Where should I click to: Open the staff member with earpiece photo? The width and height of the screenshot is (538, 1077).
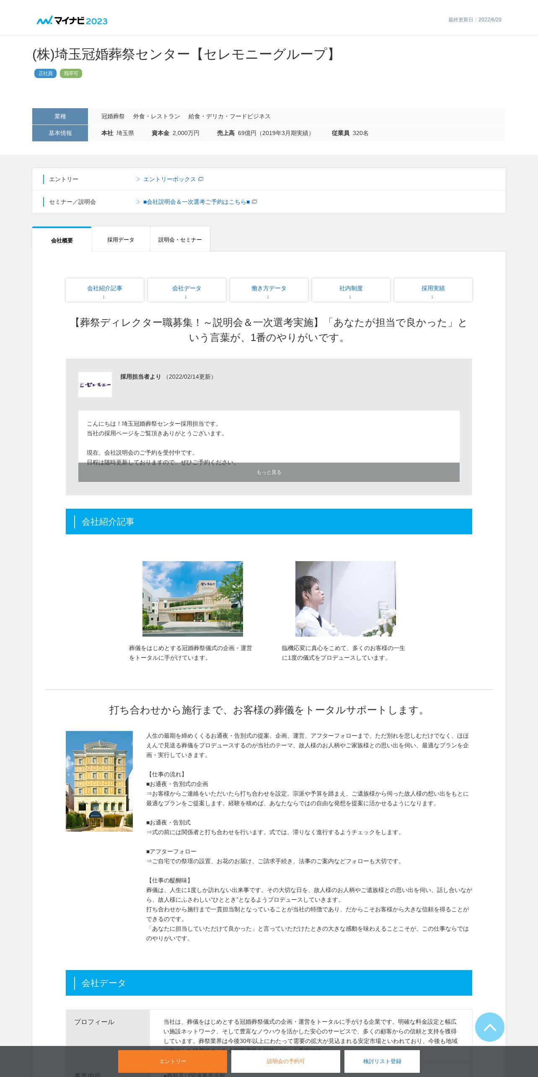point(346,599)
